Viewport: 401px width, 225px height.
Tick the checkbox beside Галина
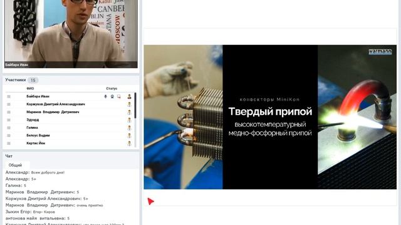(9, 127)
